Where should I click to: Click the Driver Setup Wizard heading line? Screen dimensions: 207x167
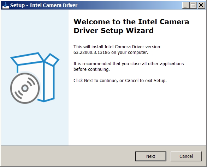(x=113, y=31)
